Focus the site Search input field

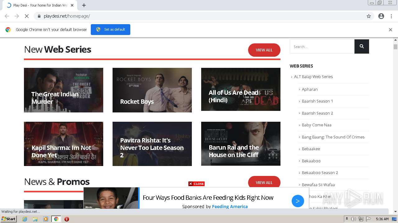click(x=322, y=46)
